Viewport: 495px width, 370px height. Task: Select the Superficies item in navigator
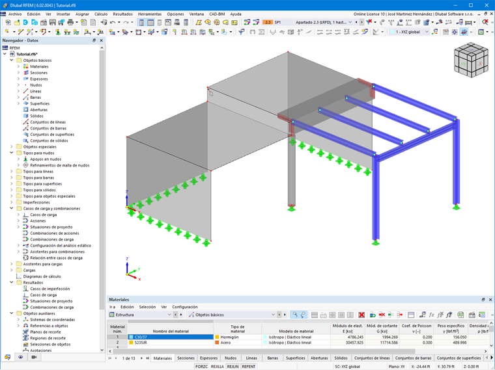[40, 103]
